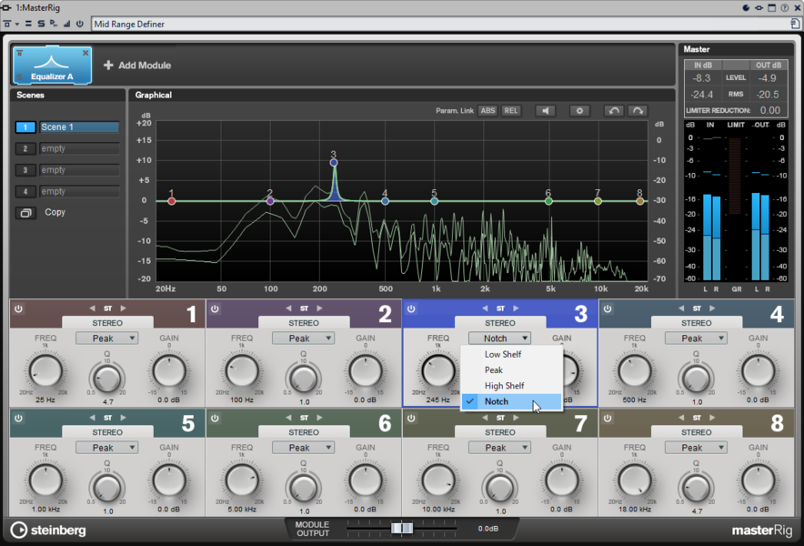Toggle REL parameter link

pyautogui.click(x=511, y=111)
